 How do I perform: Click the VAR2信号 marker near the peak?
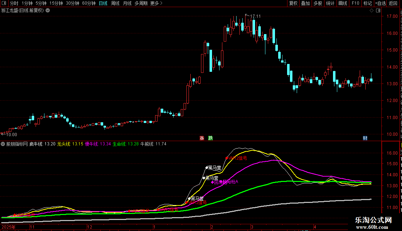coord(227,158)
